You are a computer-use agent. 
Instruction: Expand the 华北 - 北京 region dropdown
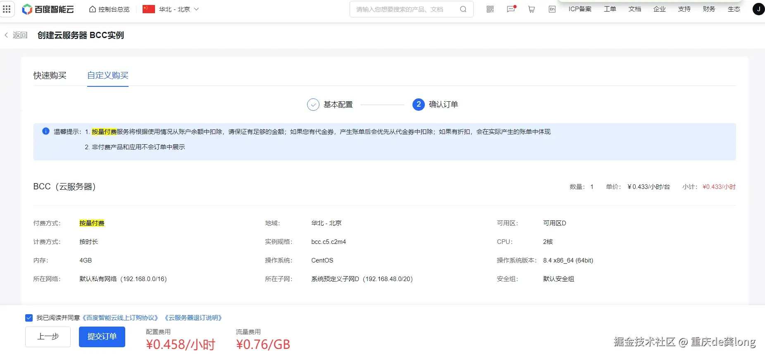[x=171, y=9]
